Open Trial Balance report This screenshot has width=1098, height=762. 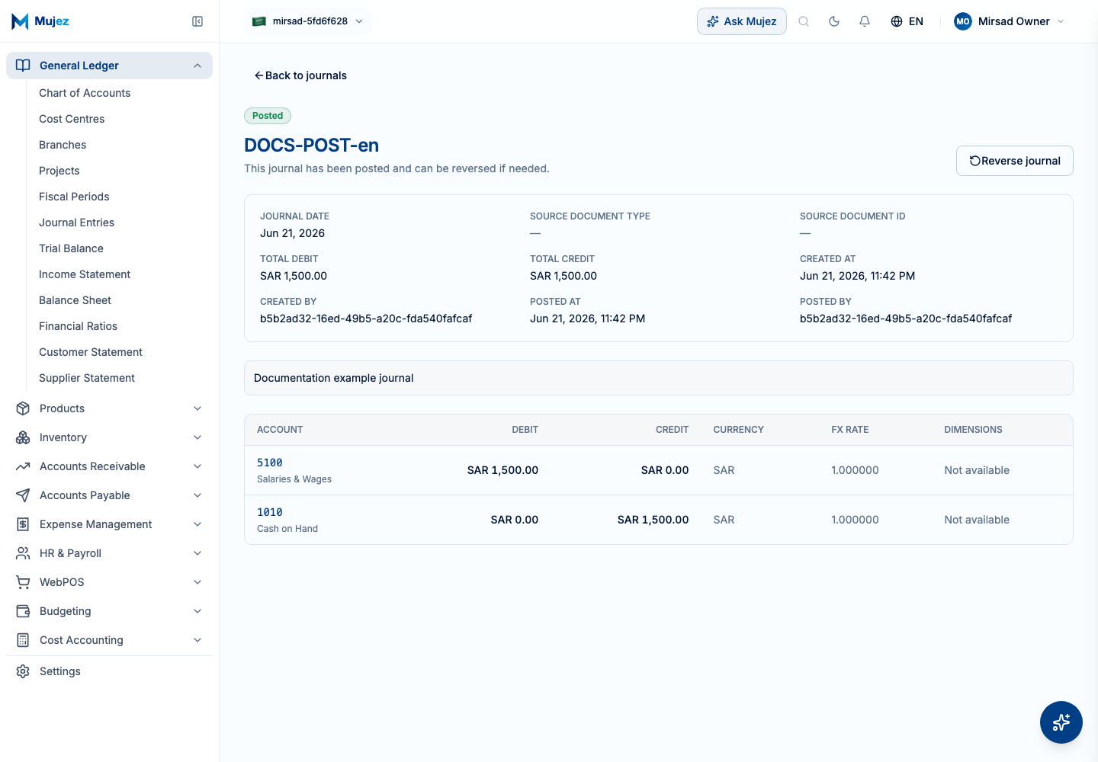(71, 248)
